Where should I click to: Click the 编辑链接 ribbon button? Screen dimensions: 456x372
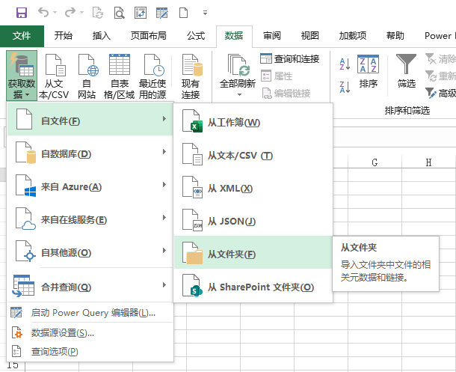[x=286, y=94]
